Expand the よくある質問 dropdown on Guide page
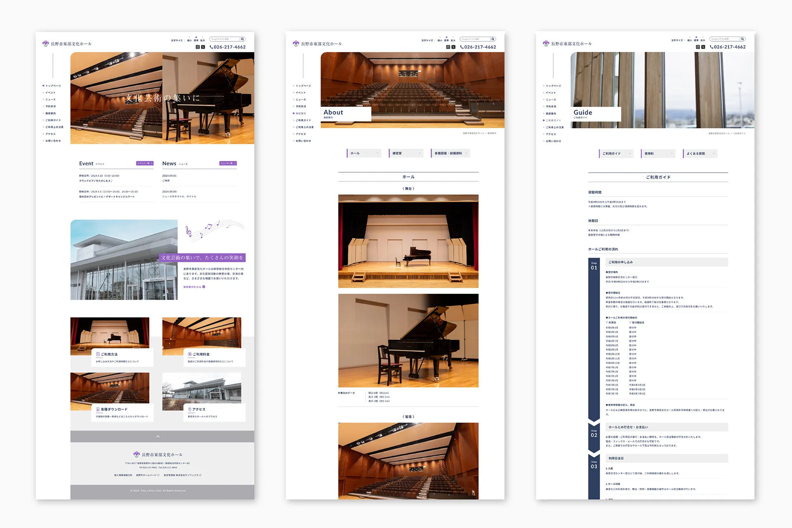 click(700, 154)
